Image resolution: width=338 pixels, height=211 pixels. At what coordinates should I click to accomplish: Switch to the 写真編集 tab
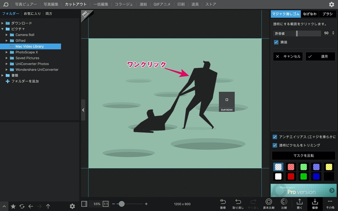click(51, 4)
